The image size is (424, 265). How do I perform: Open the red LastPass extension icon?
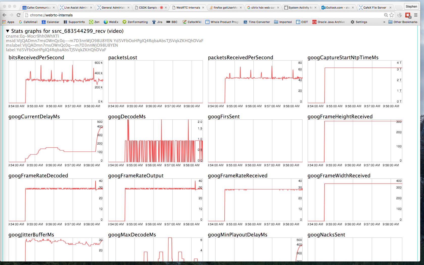408,15
